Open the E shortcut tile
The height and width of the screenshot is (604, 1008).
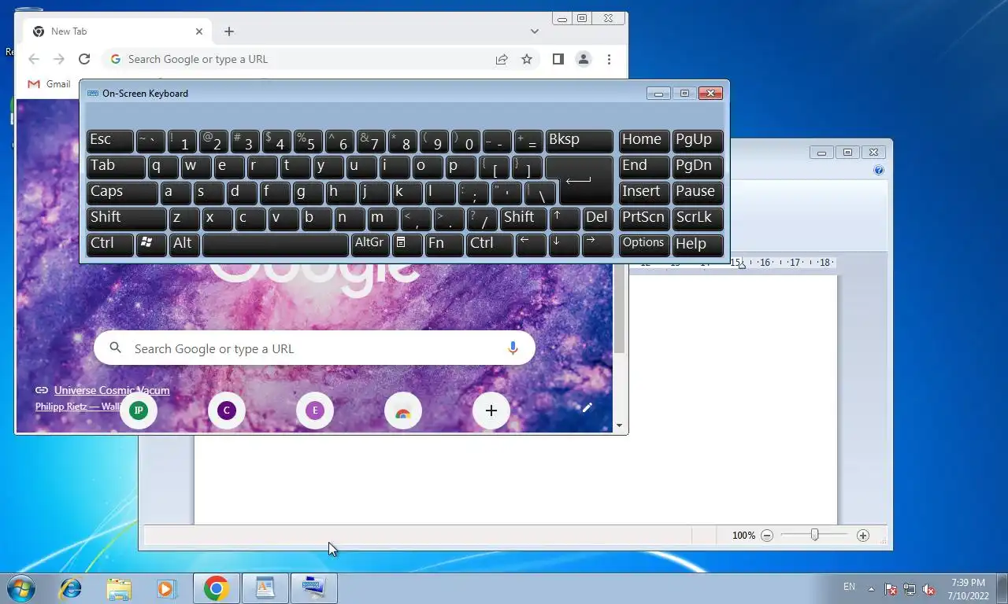pyautogui.click(x=315, y=411)
